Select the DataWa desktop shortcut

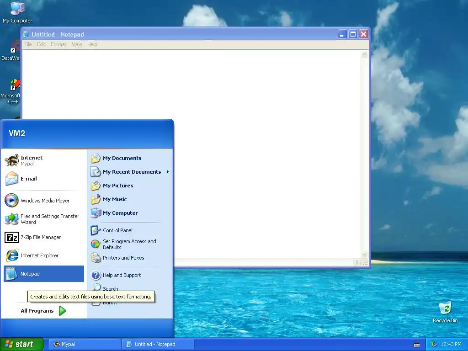click(x=11, y=51)
